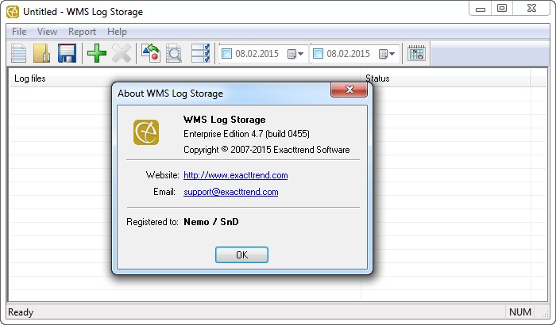Click the checklist options icon
This screenshot has height=325, width=556.
(200, 53)
